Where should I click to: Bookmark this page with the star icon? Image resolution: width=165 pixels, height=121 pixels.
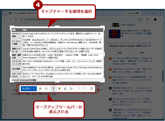click(x=140, y=20)
